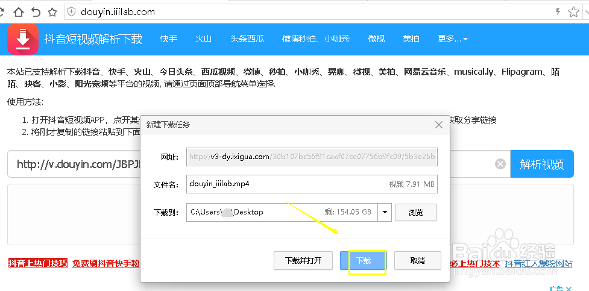Click the 下载 button
The width and height of the screenshot is (589, 291).
364,261
